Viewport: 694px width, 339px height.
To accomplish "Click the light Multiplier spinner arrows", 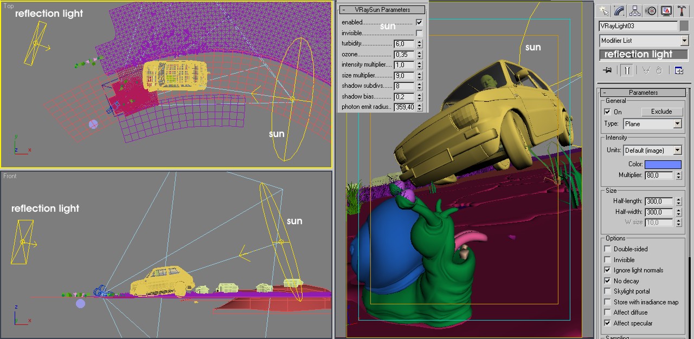I will pos(678,175).
